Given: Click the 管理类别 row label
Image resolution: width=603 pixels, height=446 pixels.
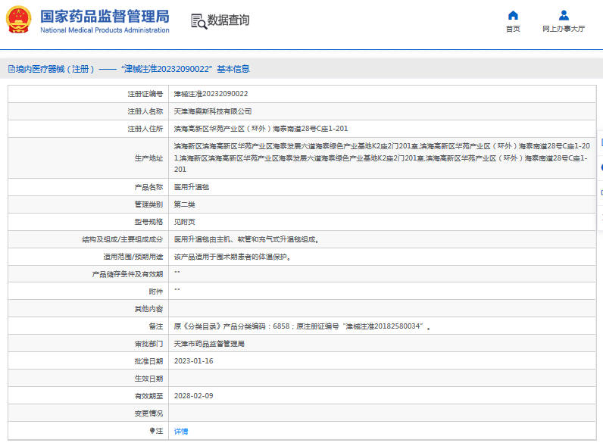Looking at the screenshot, I should (148, 204).
